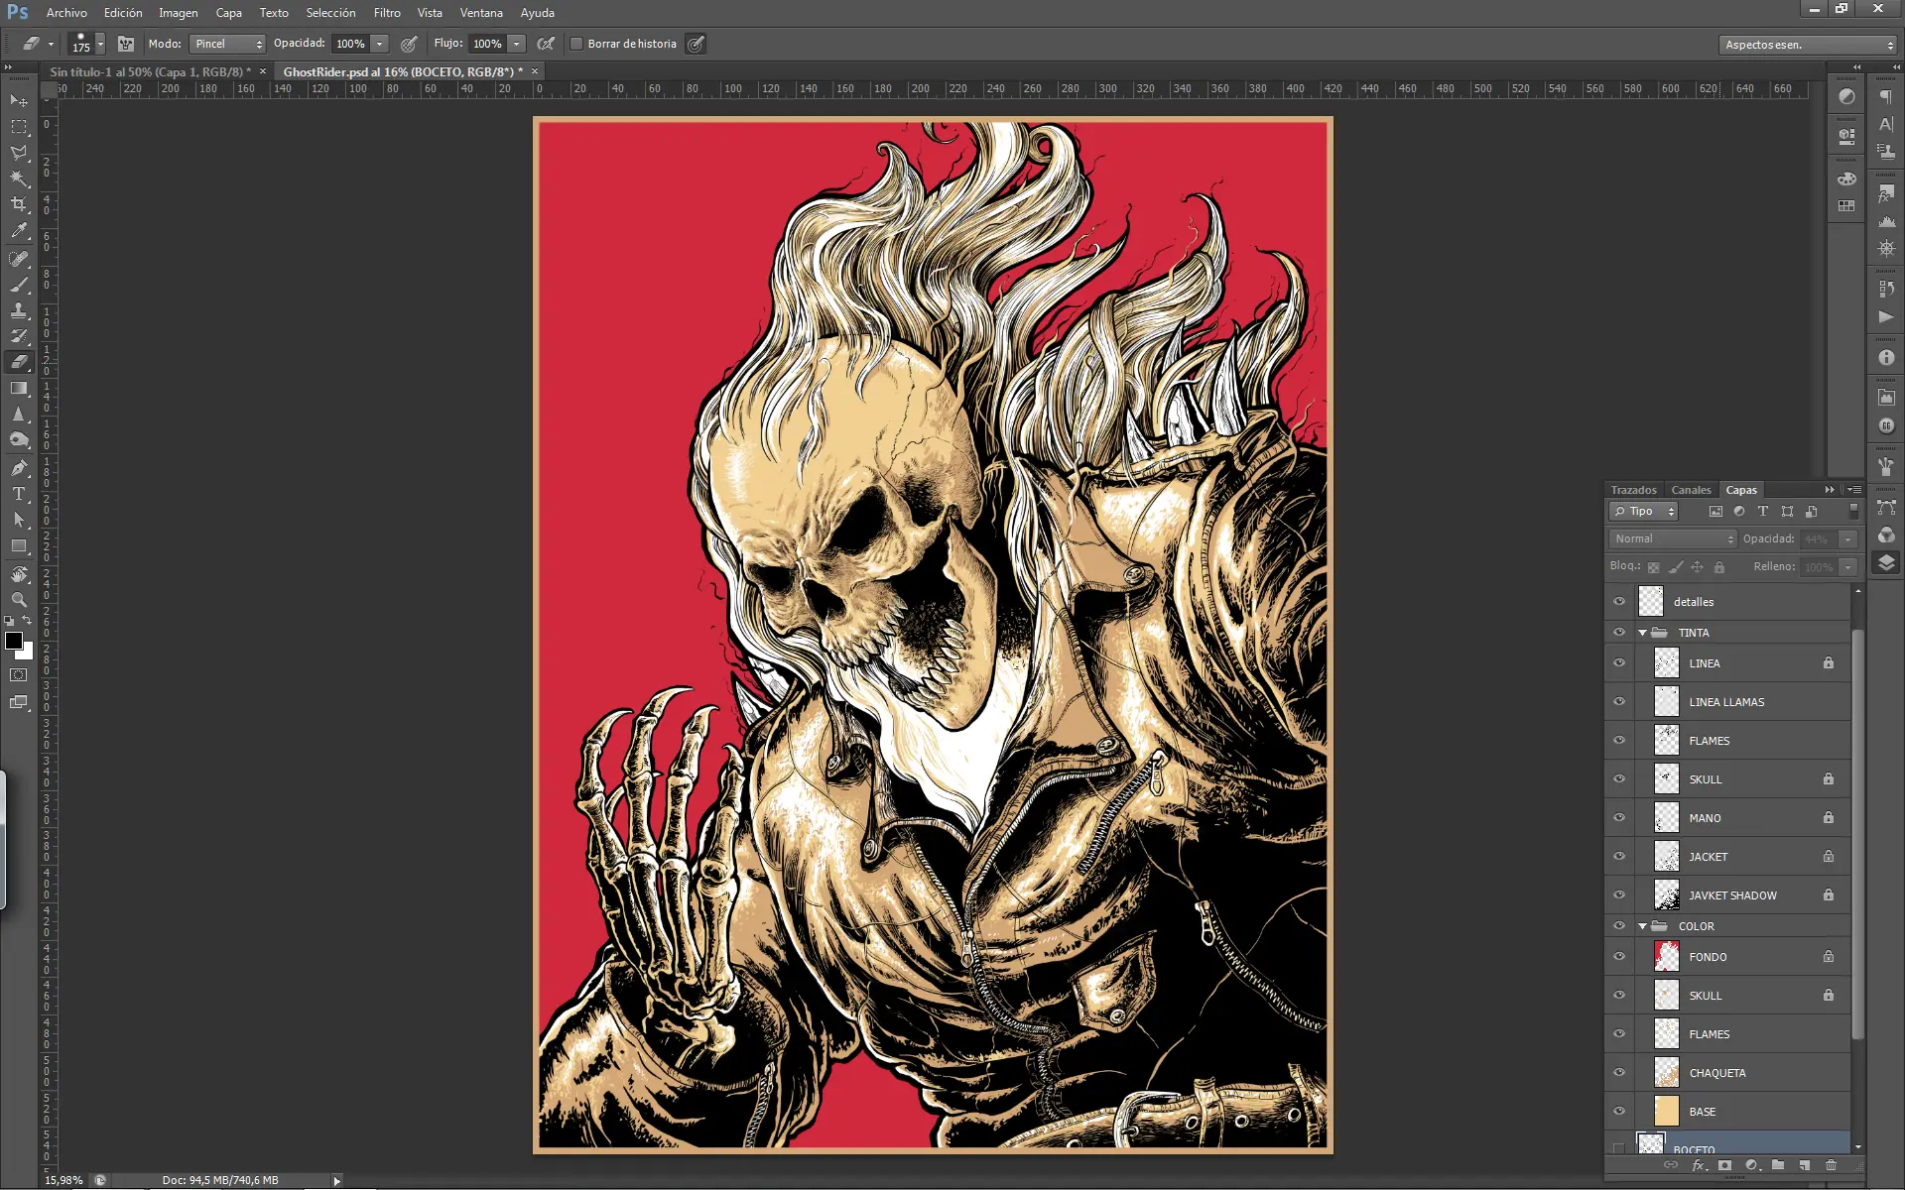
Task: Open the Archivo menu
Action: [66, 13]
